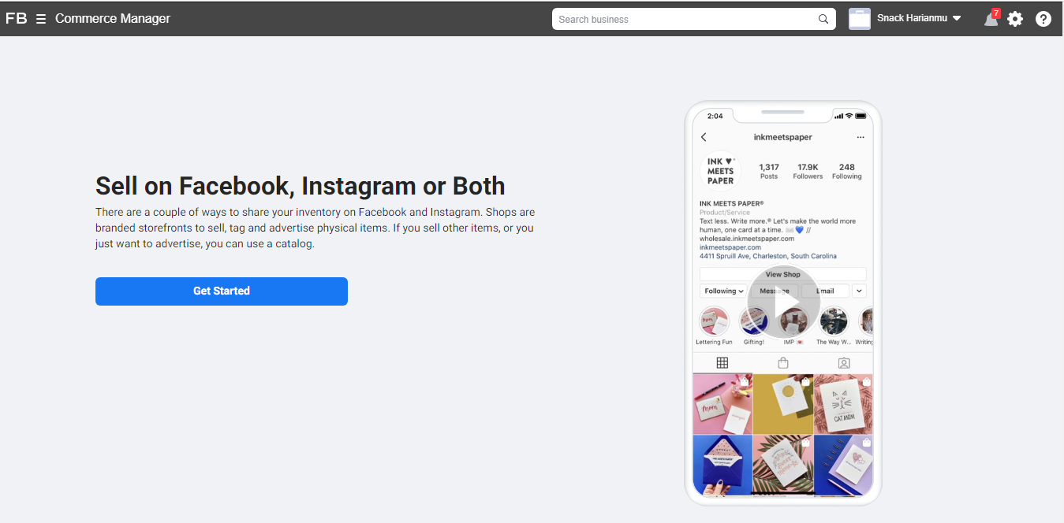This screenshot has width=1064, height=523.
Task: Select the tagged photos tab icon
Action: [x=843, y=363]
